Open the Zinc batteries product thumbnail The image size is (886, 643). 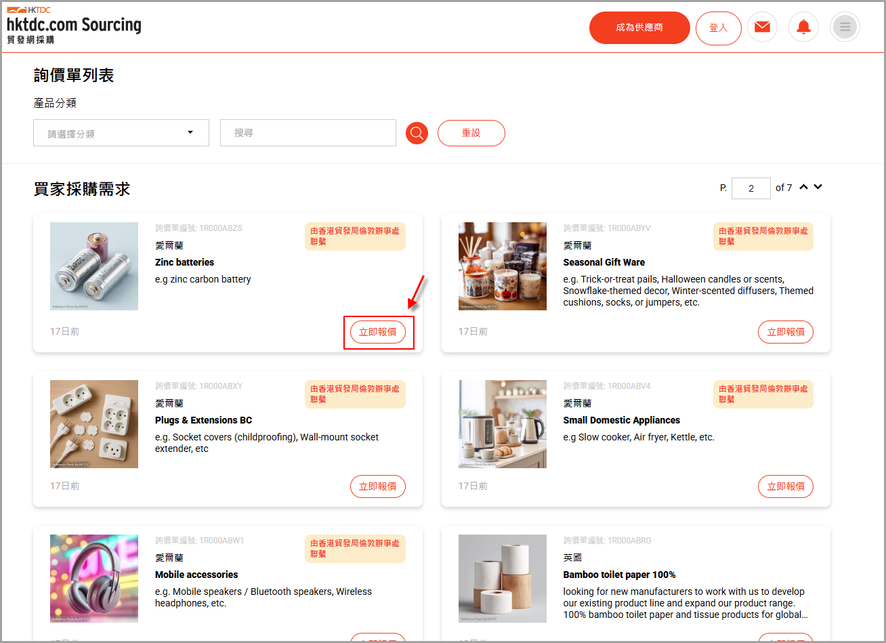pyautogui.click(x=94, y=266)
